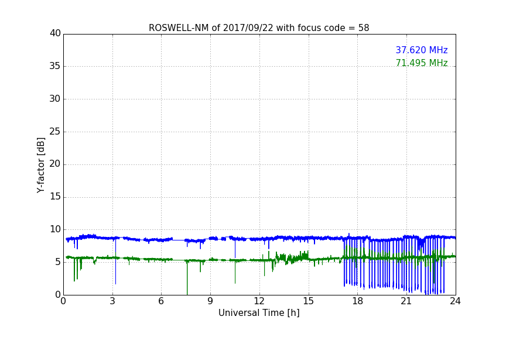This screenshot has width=506, height=337.
Task: Click the y-axis tick label 30
Action: point(55,99)
